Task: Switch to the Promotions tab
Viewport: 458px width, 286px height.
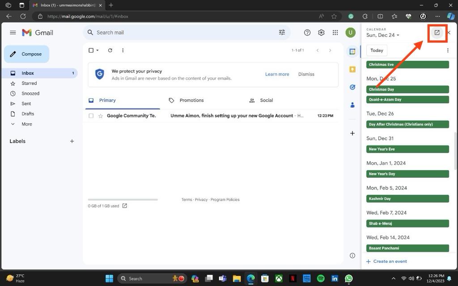Action: click(x=191, y=101)
